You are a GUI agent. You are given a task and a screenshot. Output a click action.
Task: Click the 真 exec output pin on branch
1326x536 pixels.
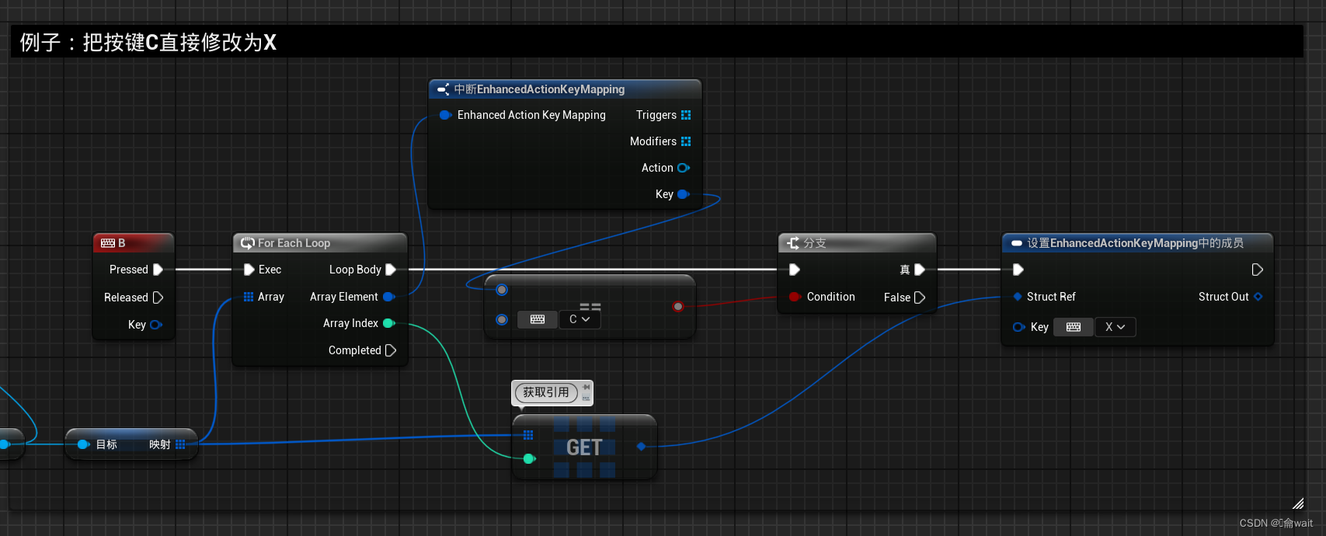[920, 270]
